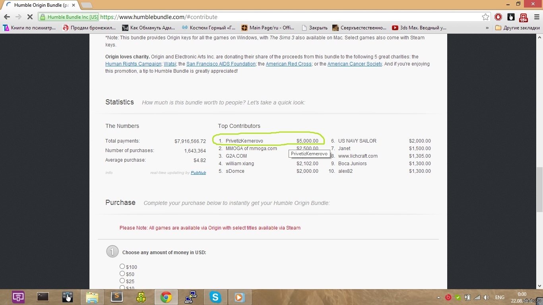Expand the bookmarks overflow chevron
Screen dimensions: 543x305
pos(487,28)
